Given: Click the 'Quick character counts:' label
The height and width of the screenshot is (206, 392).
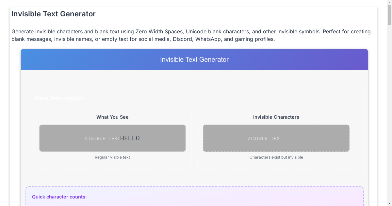Looking at the screenshot, I should pos(59,197).
